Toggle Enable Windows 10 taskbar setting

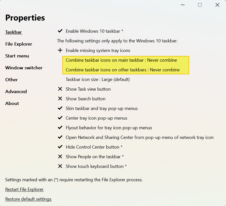click(x=90, y=31)
